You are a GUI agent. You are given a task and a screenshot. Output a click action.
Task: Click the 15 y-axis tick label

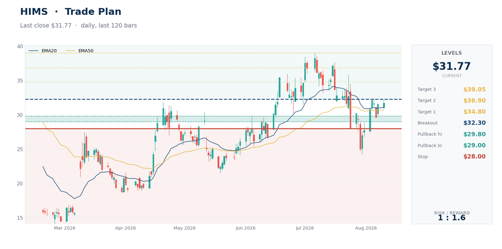coord(20,218)
